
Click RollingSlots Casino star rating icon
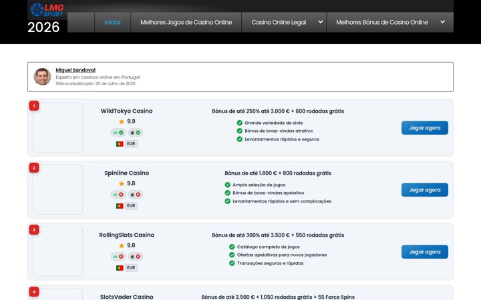point(122,245)
